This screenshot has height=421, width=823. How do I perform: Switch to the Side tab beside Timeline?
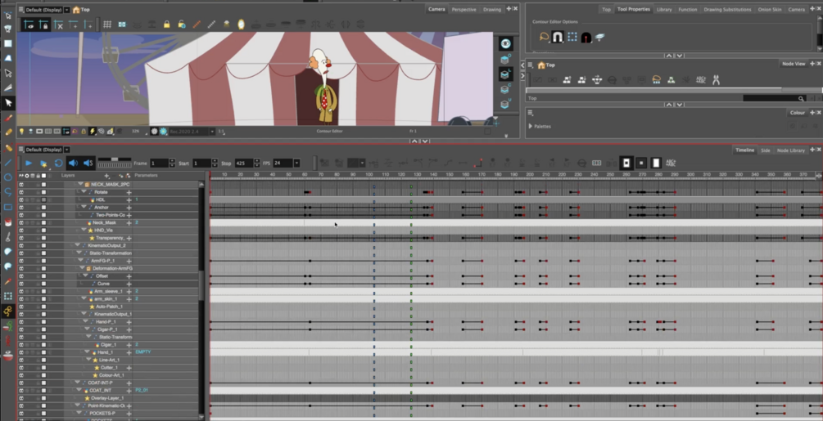765,150
